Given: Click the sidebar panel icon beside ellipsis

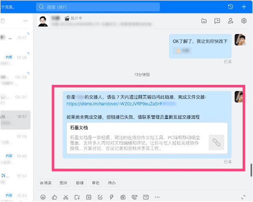Looking at the screenshot, I should (2, 21).
